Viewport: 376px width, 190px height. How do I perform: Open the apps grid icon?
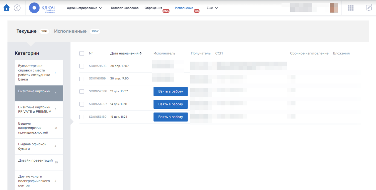[351, 8]
